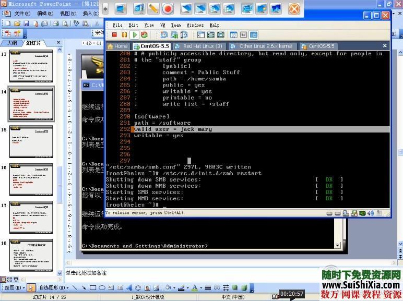
Task: Select the Rectangle tool in drawing toolbar
Action: tap(93, 287)
